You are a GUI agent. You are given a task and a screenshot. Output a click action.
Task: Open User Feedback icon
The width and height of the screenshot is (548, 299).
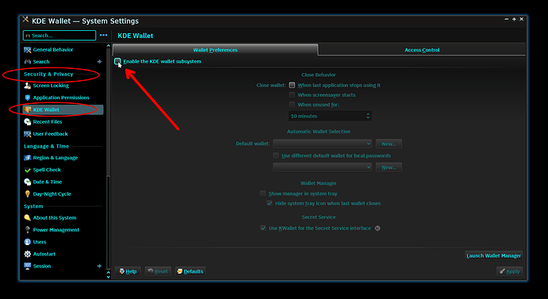click(x=27, y=134)
